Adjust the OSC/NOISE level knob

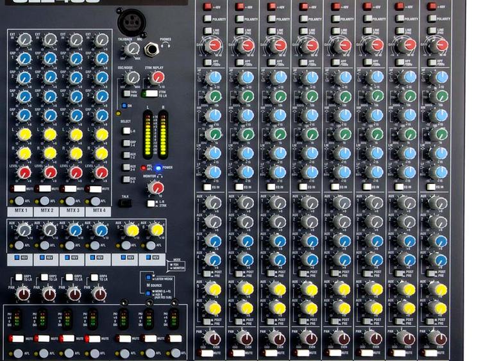(132, 78)
